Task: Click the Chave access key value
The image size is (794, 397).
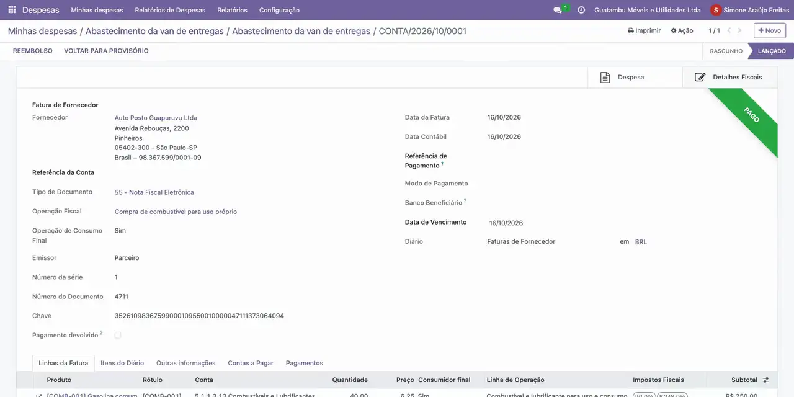Action: (199, 316)
